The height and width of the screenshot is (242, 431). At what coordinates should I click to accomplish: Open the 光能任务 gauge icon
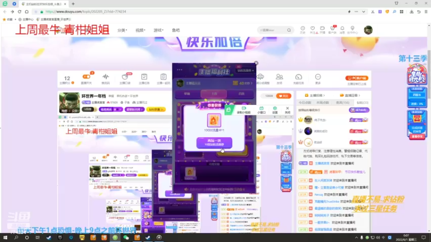[x=298, y=79]
